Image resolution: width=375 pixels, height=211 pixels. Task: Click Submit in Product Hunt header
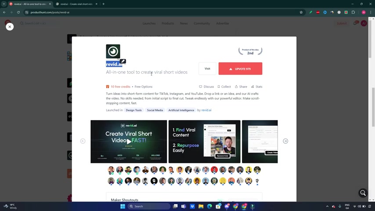pyautogui.click(x=342, y=23)
